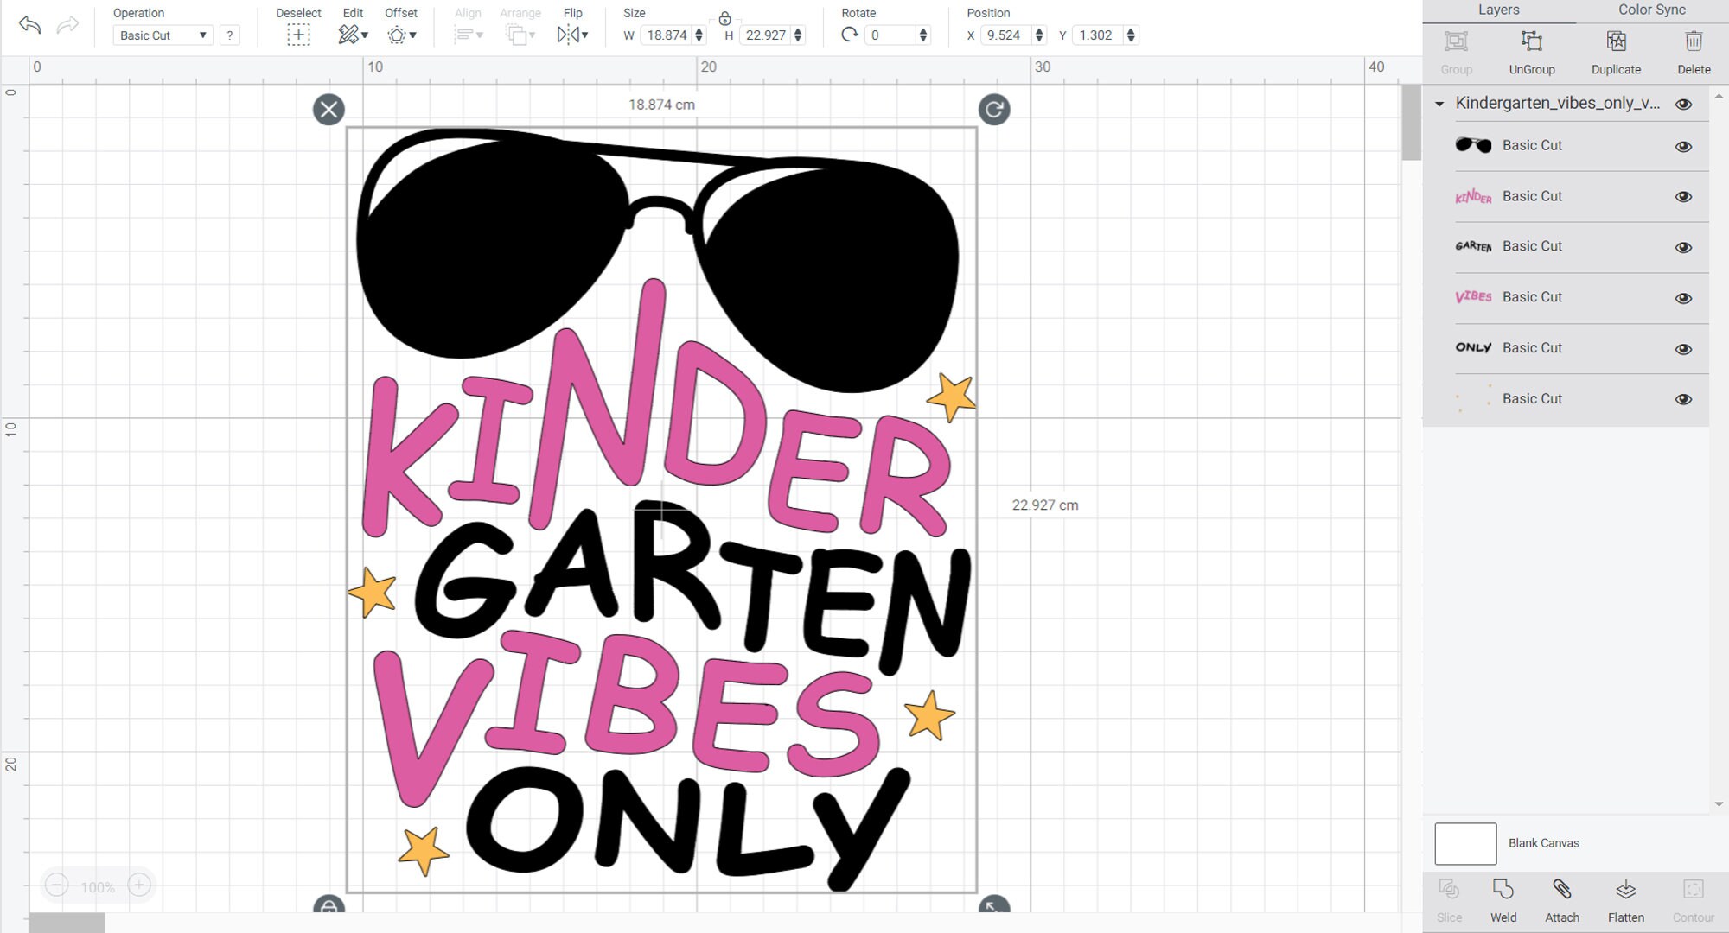Hide the Kindergarten_vibes_only group

tap(1683, 105)
